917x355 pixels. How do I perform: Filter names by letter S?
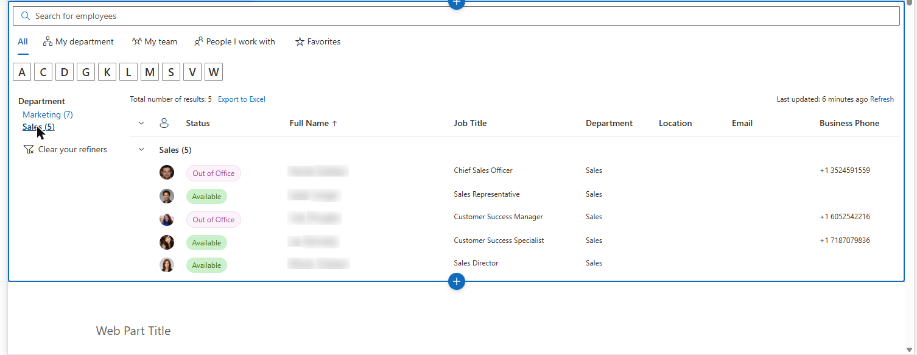point(171,72)
